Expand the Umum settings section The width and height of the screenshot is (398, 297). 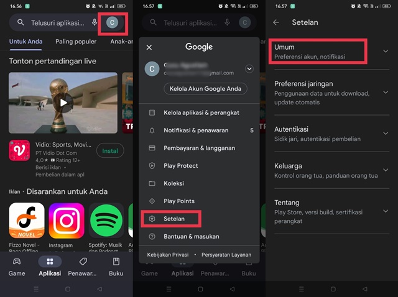(331, 52)
